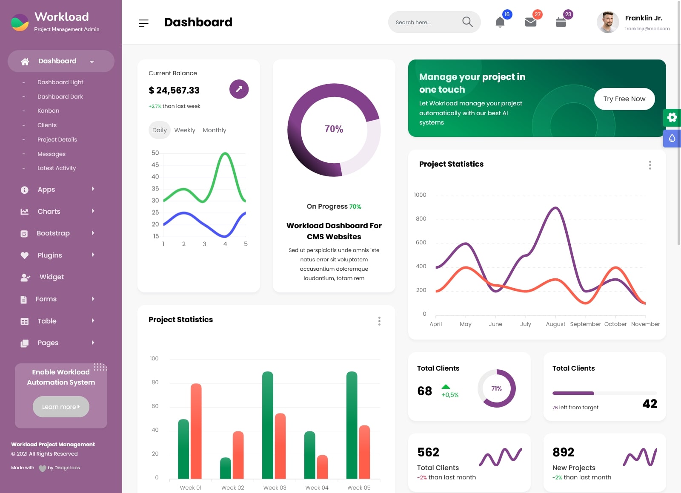Click the Total Clients progress bar
This screenshot has width=681, height=493.
pyautogui.click(x=604, y=393)
